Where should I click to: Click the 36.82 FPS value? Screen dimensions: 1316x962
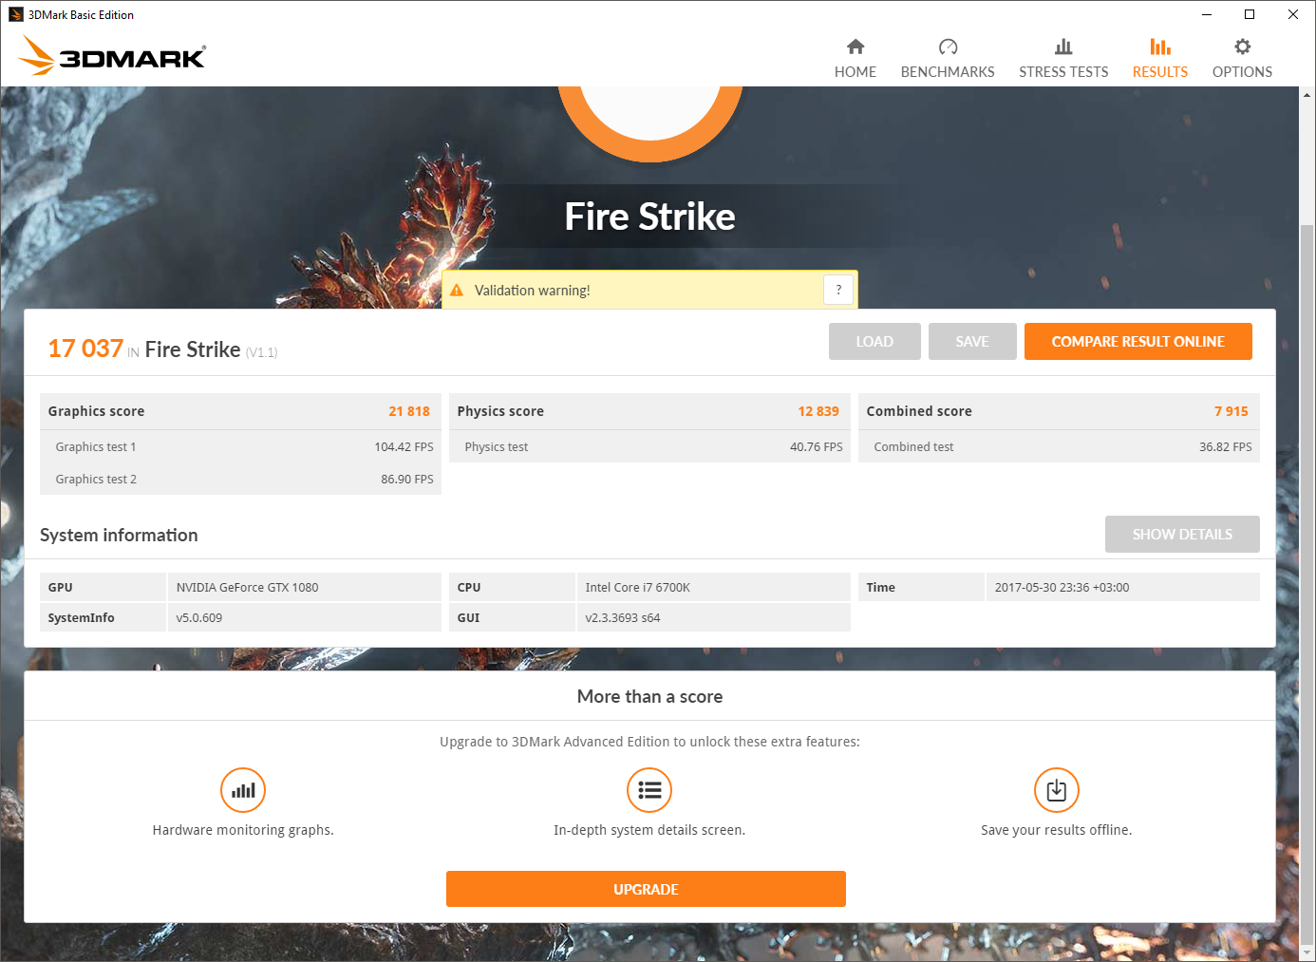pyautogui.click(x=1226, y=447)
